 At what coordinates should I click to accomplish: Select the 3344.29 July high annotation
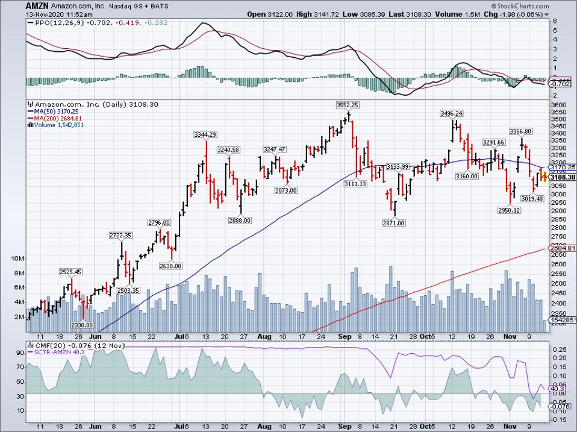pyautogui.click(x=205, y=135)
